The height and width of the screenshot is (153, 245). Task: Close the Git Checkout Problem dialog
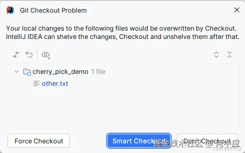click(x=237, y=10)
